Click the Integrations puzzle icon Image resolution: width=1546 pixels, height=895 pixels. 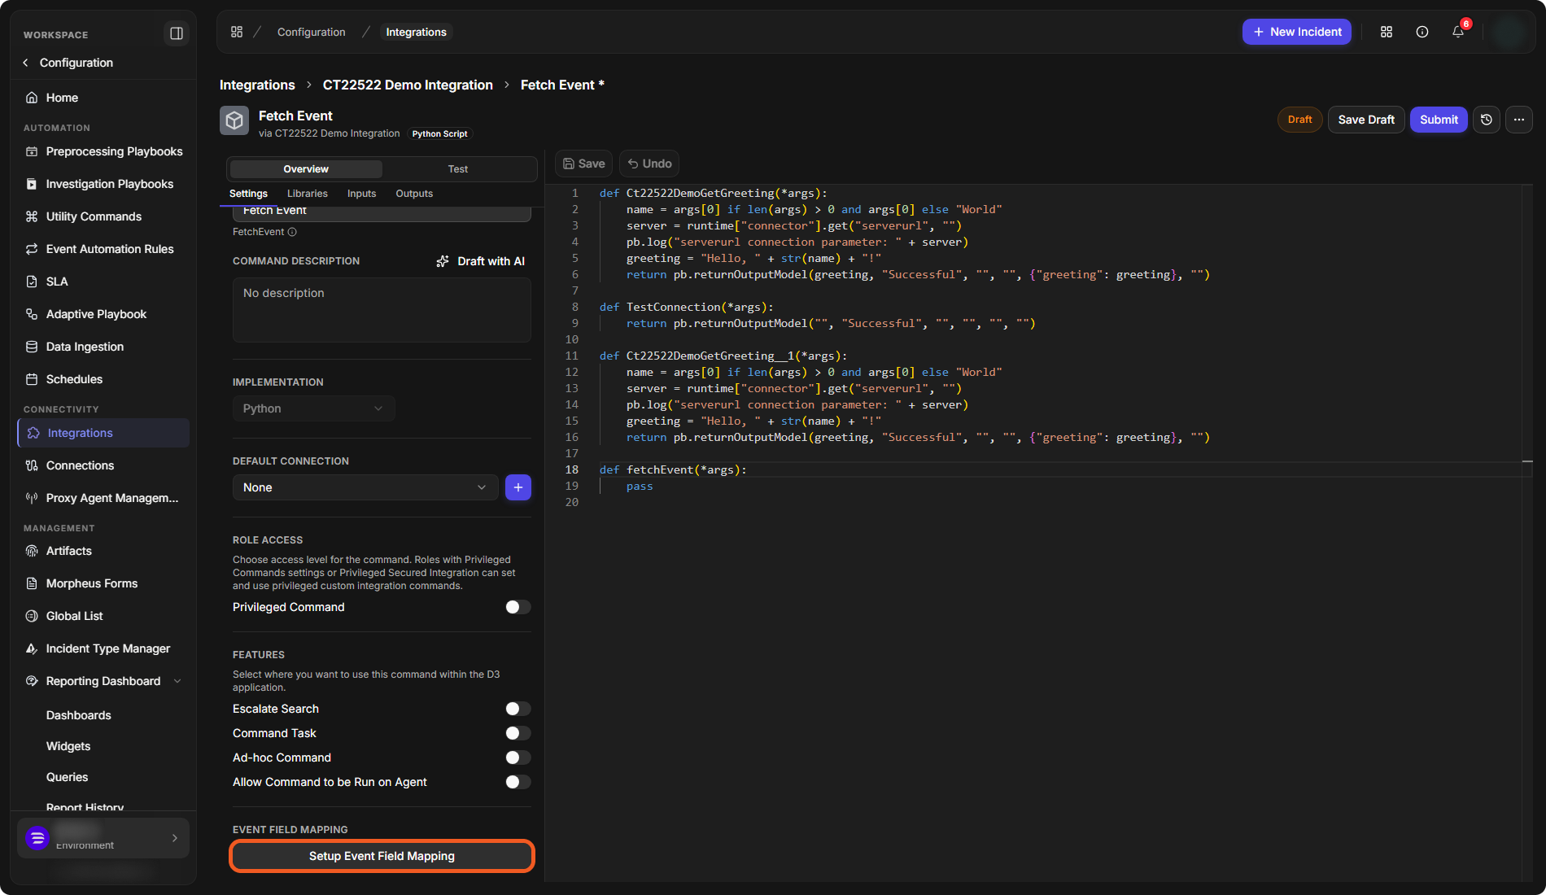tap(33, 433)
